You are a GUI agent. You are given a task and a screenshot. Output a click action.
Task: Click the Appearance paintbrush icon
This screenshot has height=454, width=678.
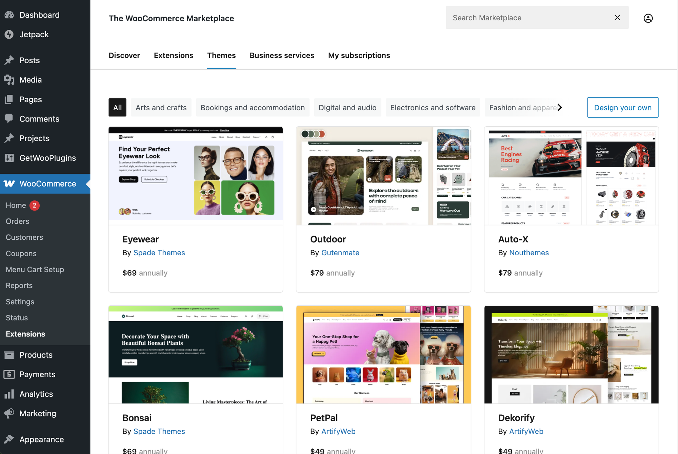click(x=9, y=439)
